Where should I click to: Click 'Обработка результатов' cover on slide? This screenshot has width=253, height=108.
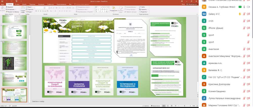pos(79,81)
